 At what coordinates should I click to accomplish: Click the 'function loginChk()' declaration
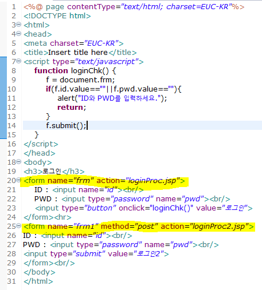point(75,71)
